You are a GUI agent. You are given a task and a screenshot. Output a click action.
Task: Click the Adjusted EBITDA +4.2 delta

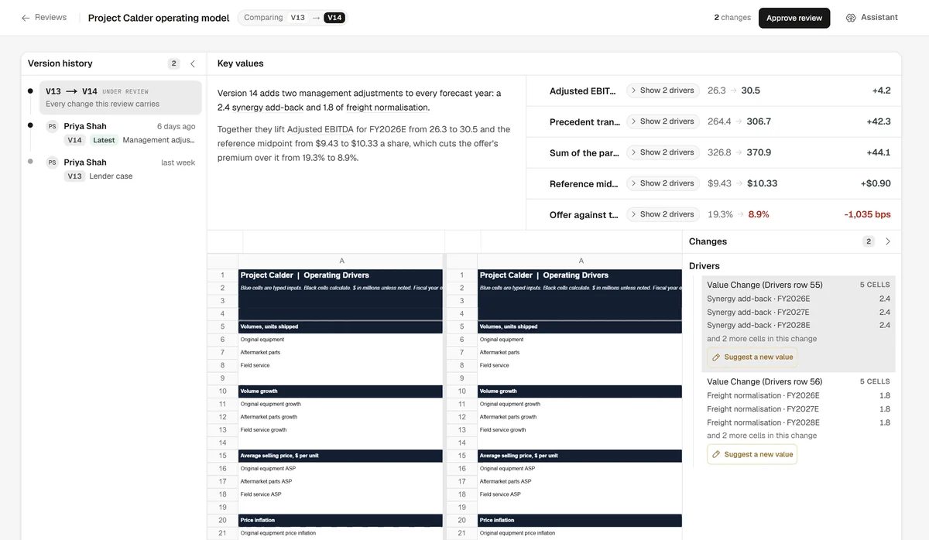[x=881, y=91]
